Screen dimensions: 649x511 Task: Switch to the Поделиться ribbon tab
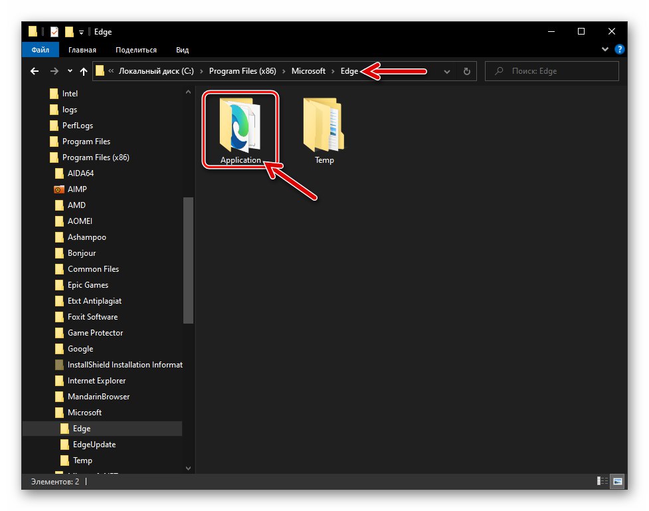coord(136,50)
